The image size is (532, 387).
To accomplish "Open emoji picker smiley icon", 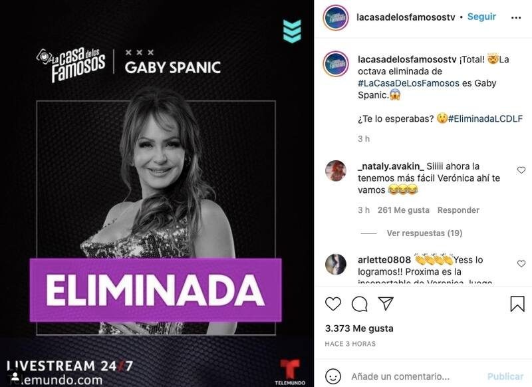I will (x=333, y=376).
